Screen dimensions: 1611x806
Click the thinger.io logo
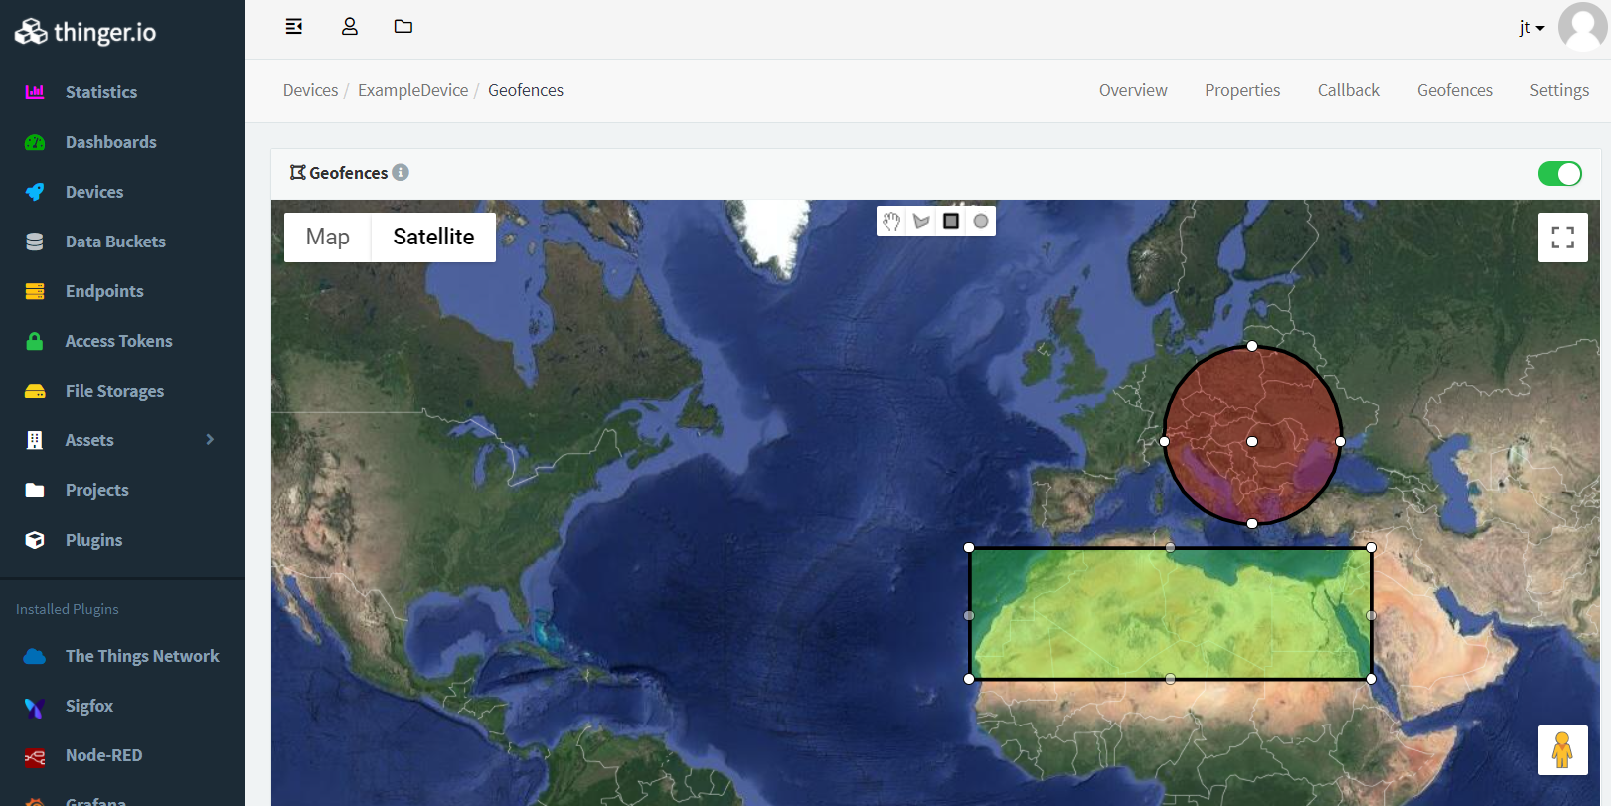pos(85,32)
